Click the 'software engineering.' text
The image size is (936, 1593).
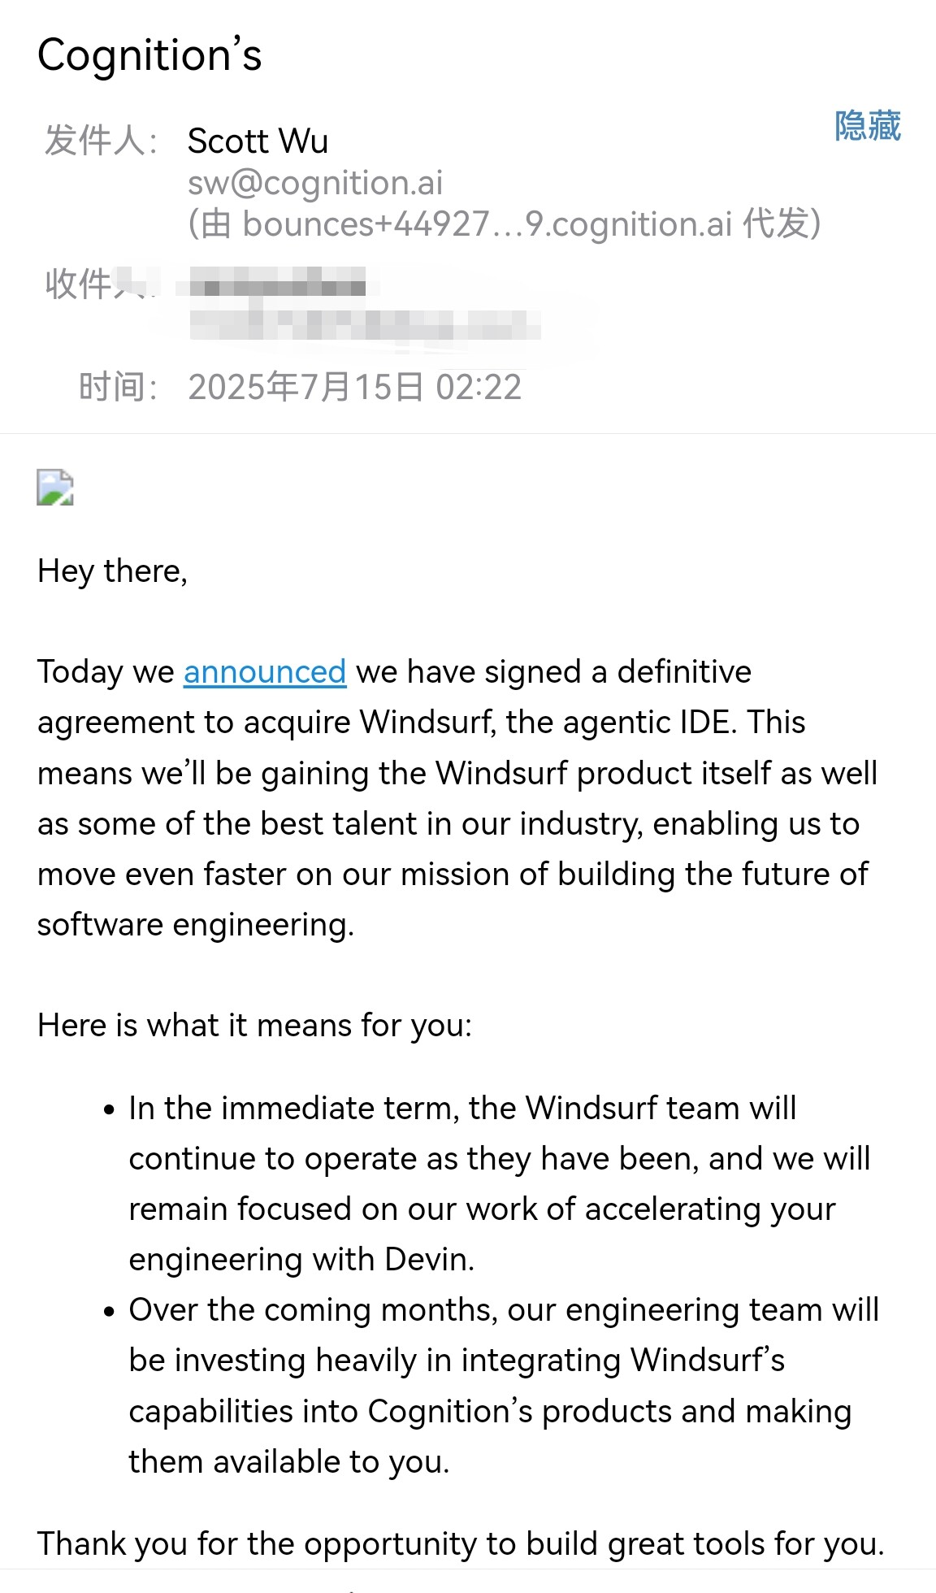(x=196, y=925)
